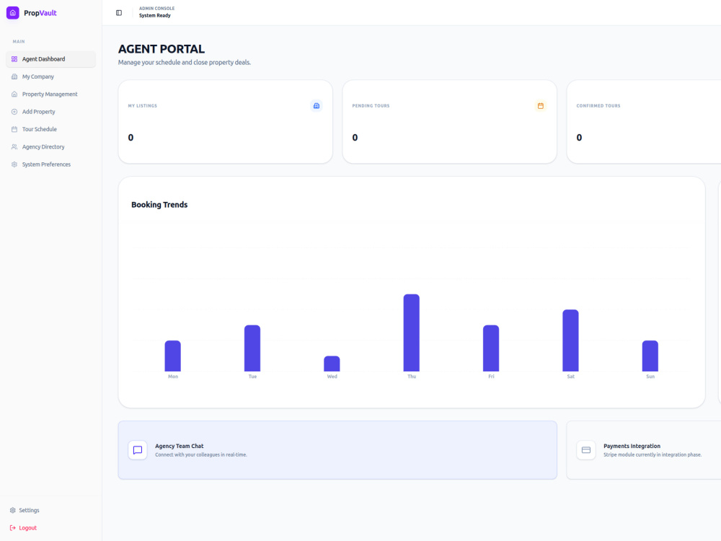Click the blue My Listings card icon
Image resolution: width=721 pixels, height=541 pixels.
click(x=317, y=106)
